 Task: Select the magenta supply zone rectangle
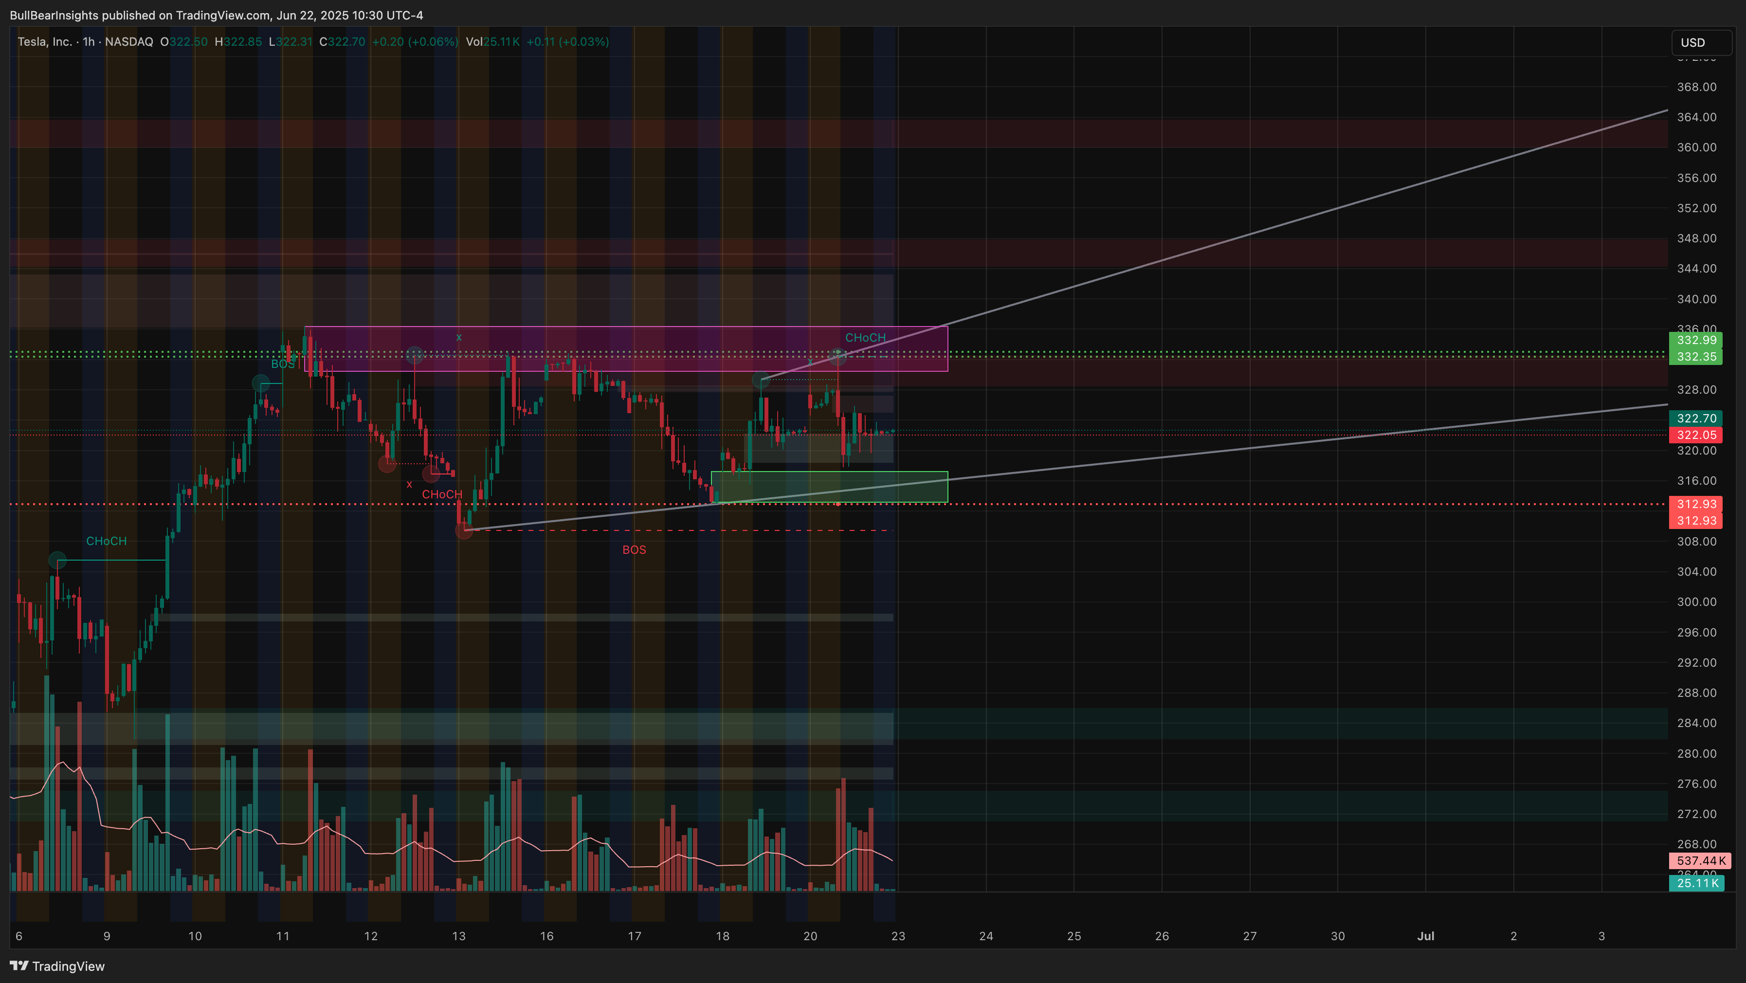click(x=626, y=348)
